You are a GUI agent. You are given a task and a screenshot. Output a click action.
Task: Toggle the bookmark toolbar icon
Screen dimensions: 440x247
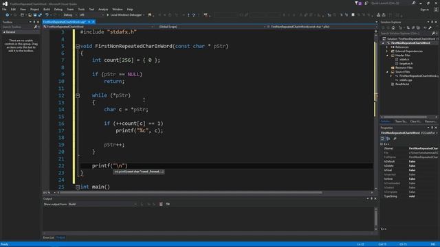click(353, 15)
